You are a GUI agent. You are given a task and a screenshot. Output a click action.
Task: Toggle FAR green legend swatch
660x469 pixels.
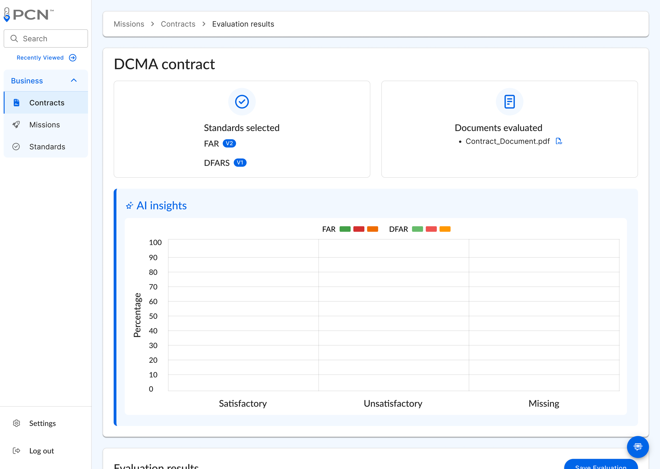pyautogui.click(x=345, y=229)
